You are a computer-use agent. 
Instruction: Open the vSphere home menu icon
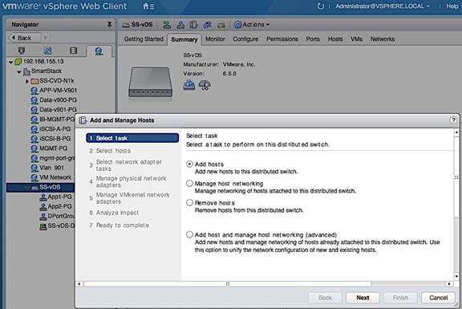click(x=148, y=6)
